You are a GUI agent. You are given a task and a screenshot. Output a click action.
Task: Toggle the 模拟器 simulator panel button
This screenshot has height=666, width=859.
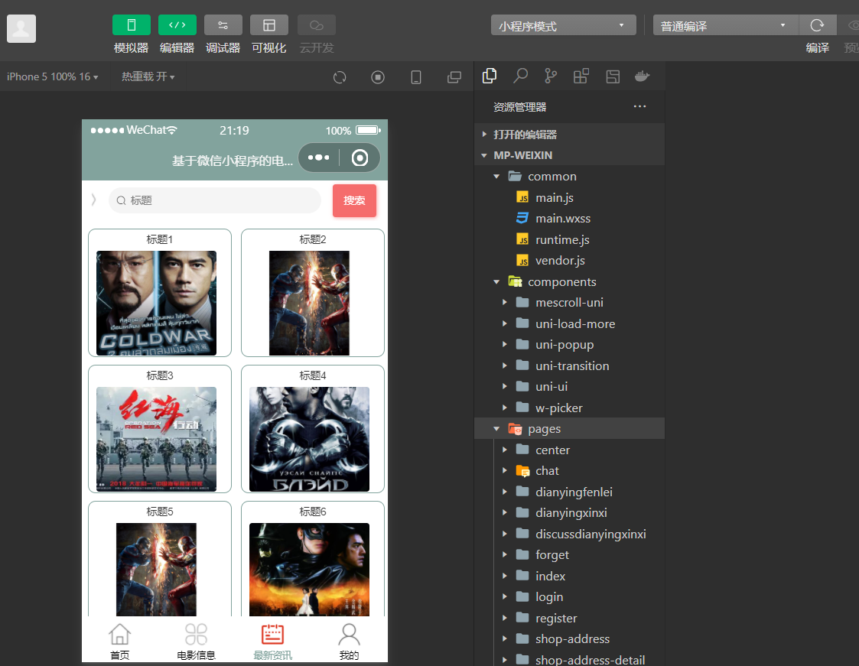tap(131, 25)
